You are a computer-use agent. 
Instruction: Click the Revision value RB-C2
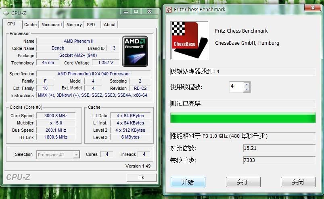point(140,88)
